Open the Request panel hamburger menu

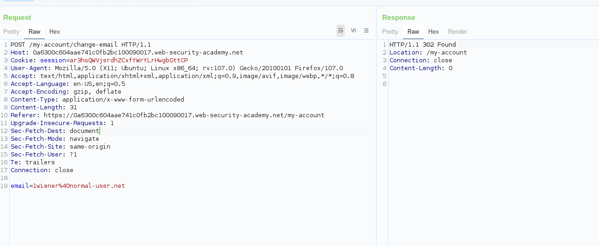click(x=366, y=31)
